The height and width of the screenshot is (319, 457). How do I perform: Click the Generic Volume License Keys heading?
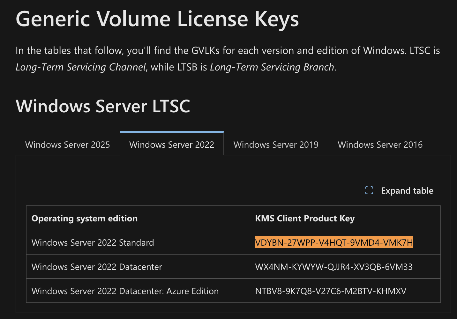157,19
